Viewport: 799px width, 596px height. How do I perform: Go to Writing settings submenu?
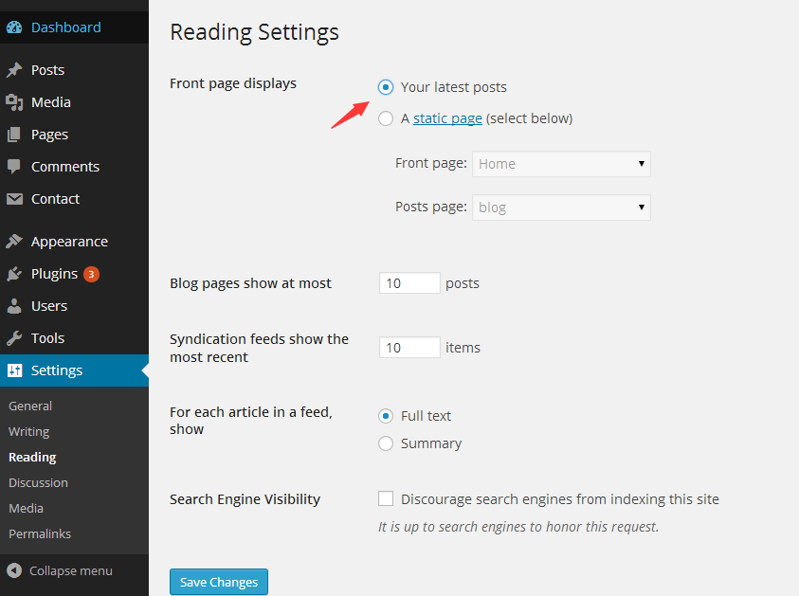click(29, 431)
